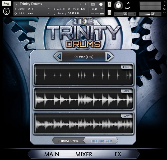Select previous instrument with left header arrow
167x160 pixels.
coord(81,4)
